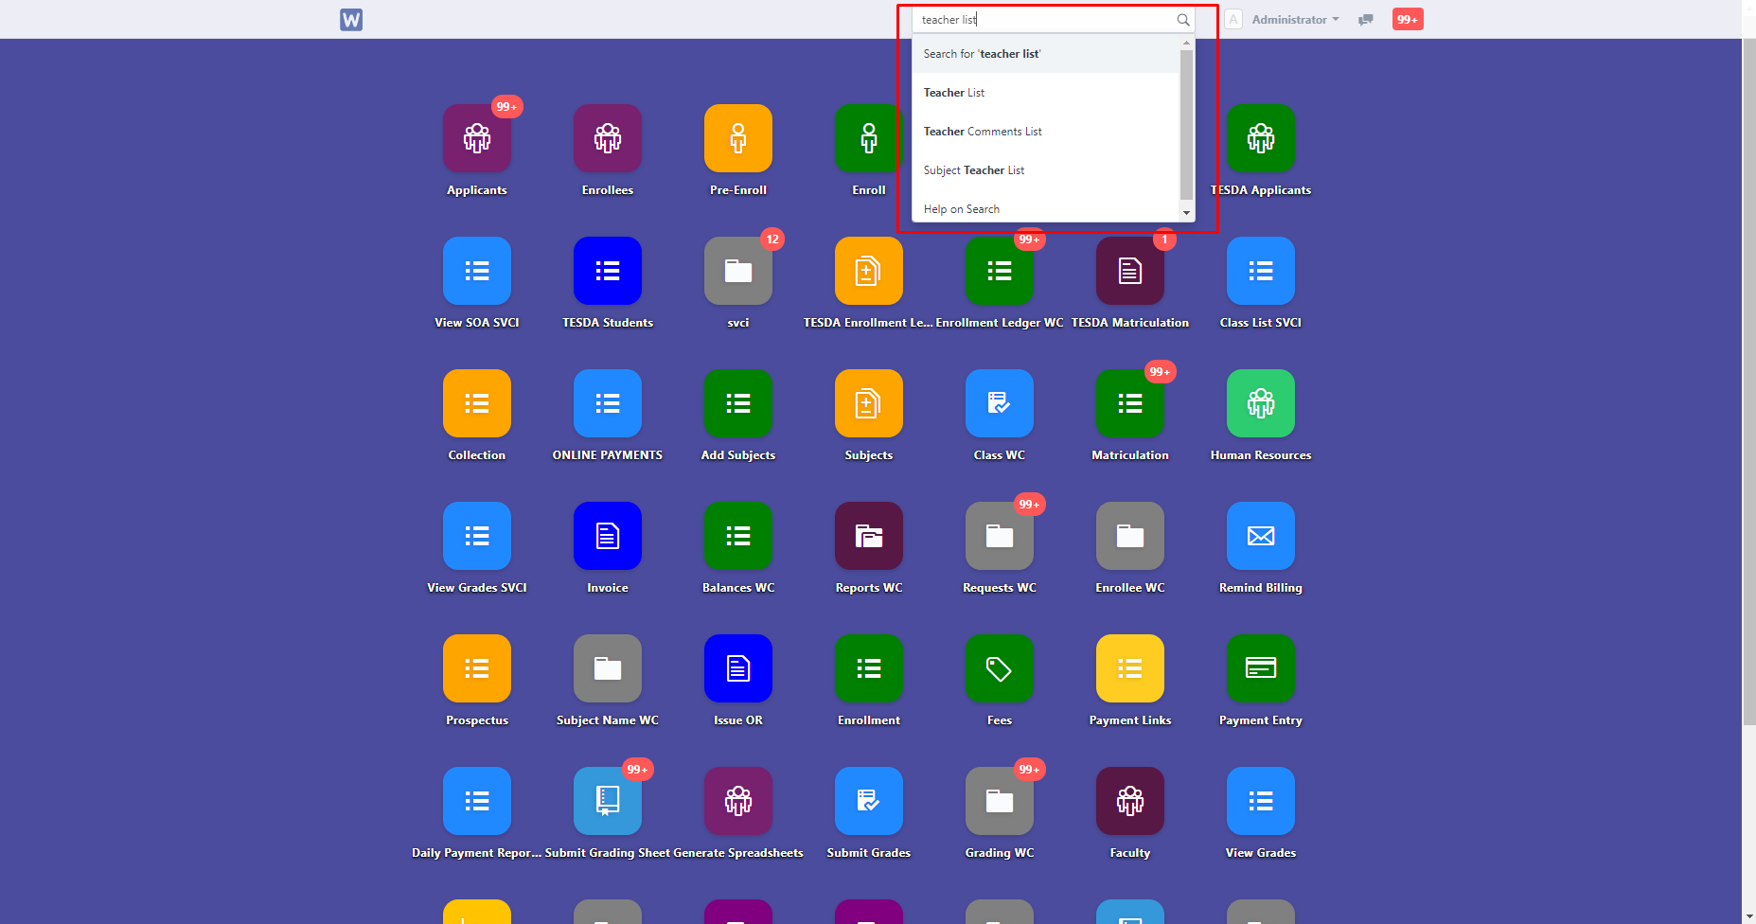The image size is (1756, 924).
Task: Click the search magnifier icon
Action: pyautogui.click(x=1183, y=20)
